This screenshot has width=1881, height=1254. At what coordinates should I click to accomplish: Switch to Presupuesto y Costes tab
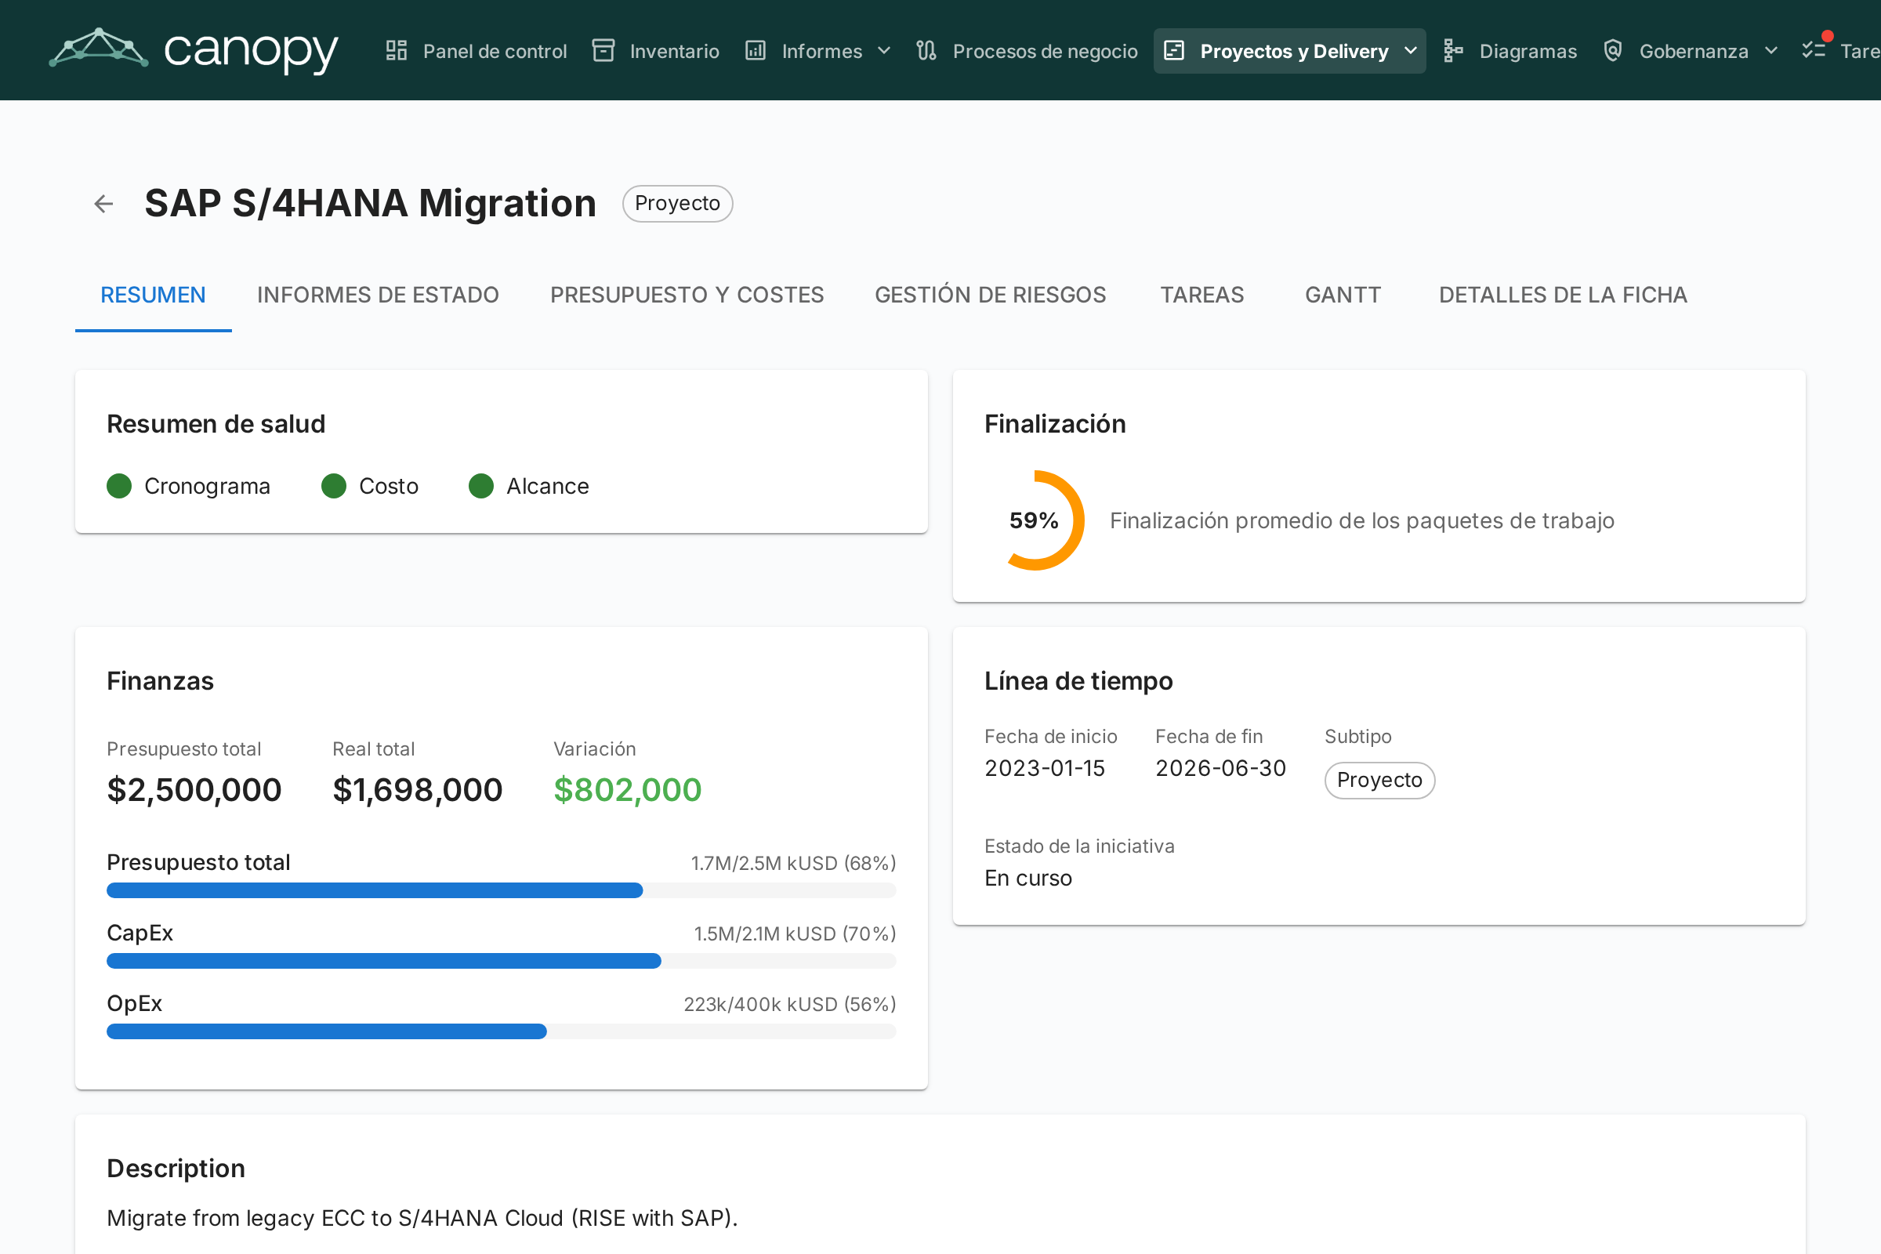687,295
